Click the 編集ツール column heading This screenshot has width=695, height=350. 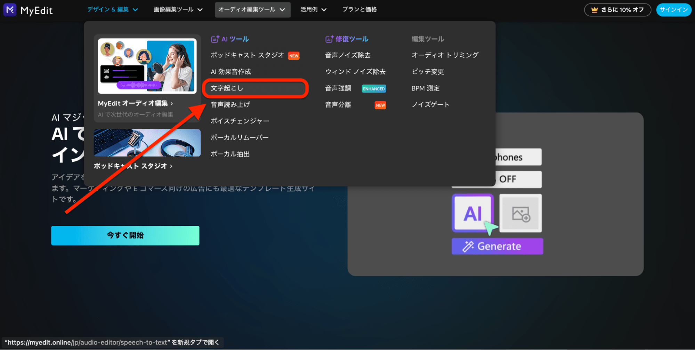point(428,39)
